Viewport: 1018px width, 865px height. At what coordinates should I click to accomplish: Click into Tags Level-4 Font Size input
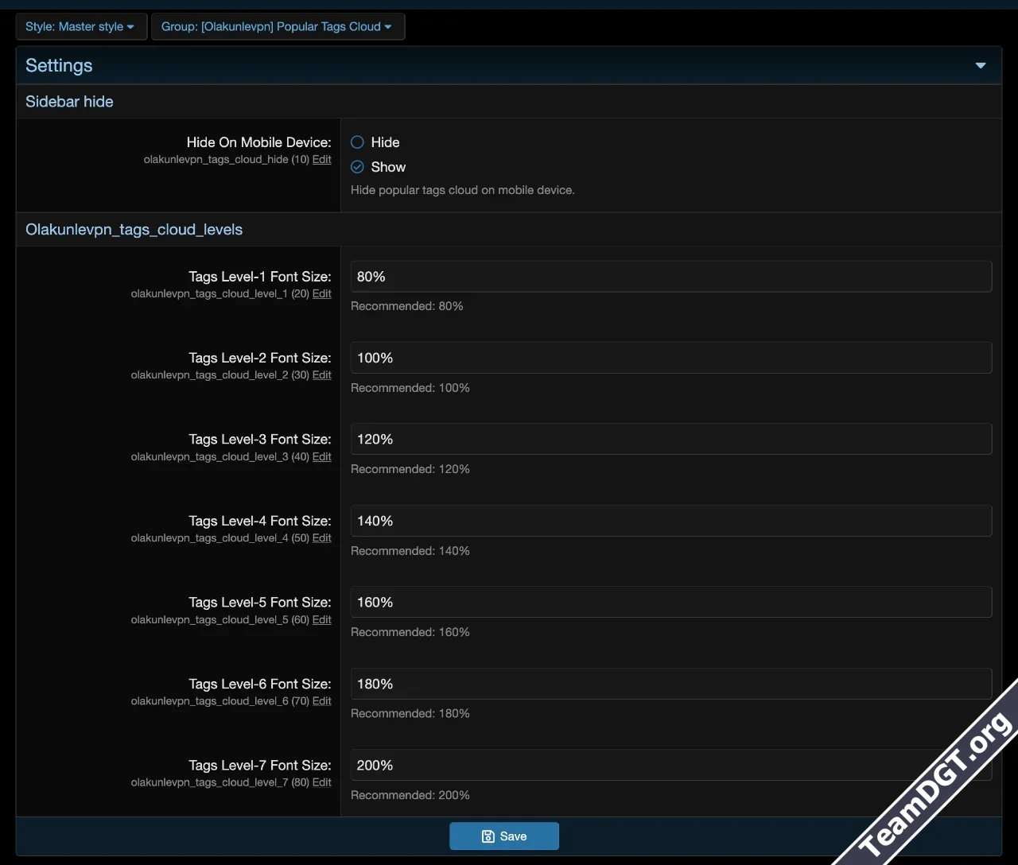click(670, 521)
